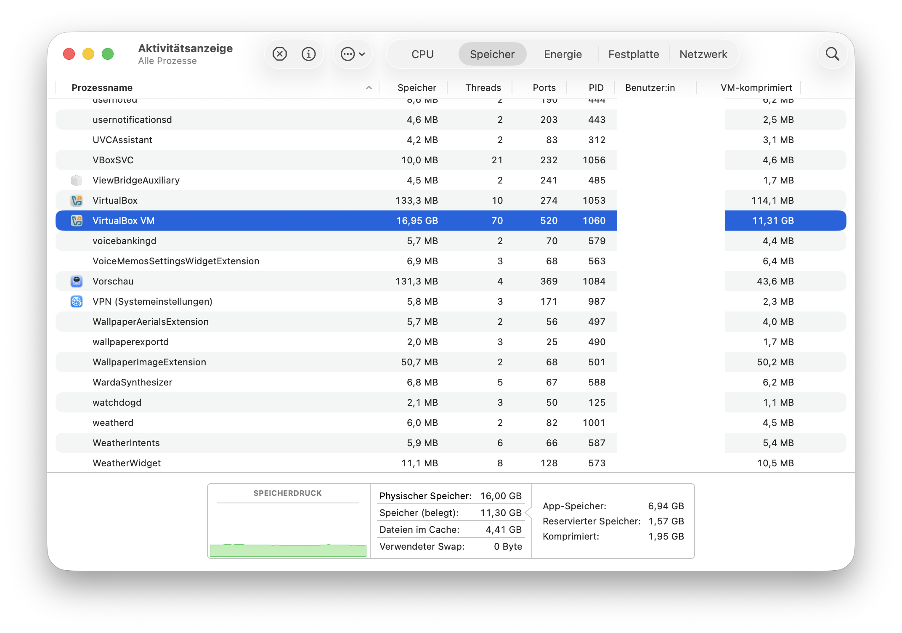Image resolution: width=902 pixels, height=633 pixels.
Task: Click the 131,3 MB memory value
Action: [x=417, y=281]
